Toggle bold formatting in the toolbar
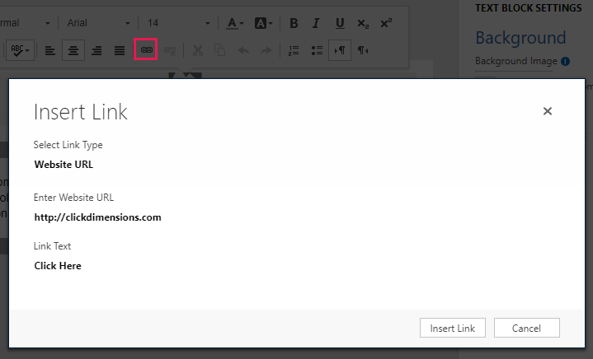The height and width of the screenshot is (359, 593). point(294,23)
